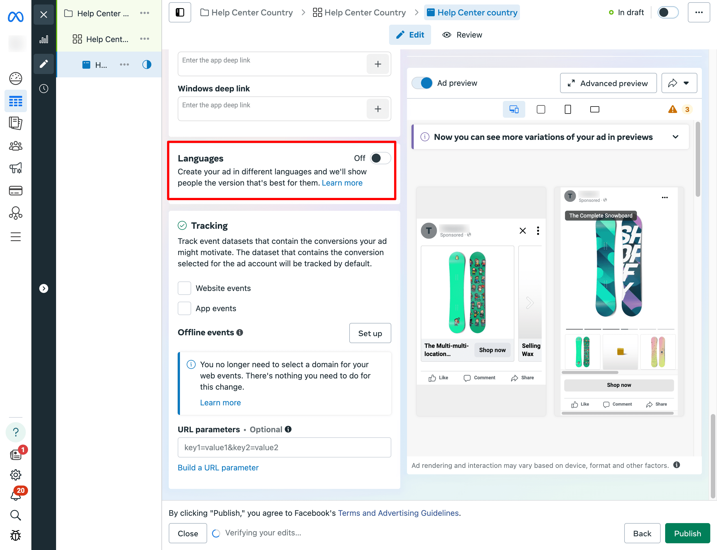The image size is (717, 550).
Task: Click the Audiences people icon in sidebar
Action: point(15,146)
